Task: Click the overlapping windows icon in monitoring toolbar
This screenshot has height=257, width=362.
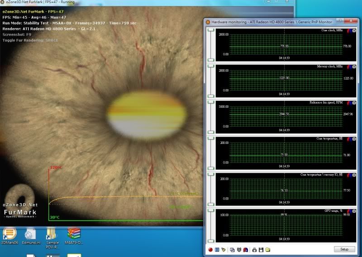Action: [x=232, y=250]
